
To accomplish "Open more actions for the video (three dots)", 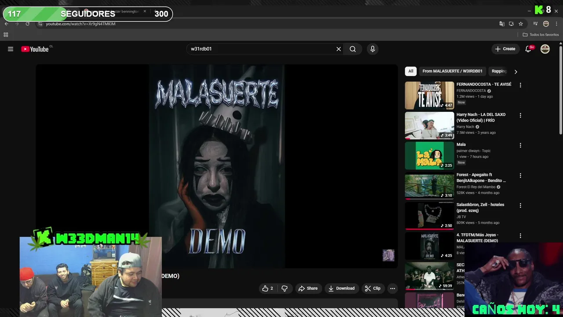I will click(392, 288).
